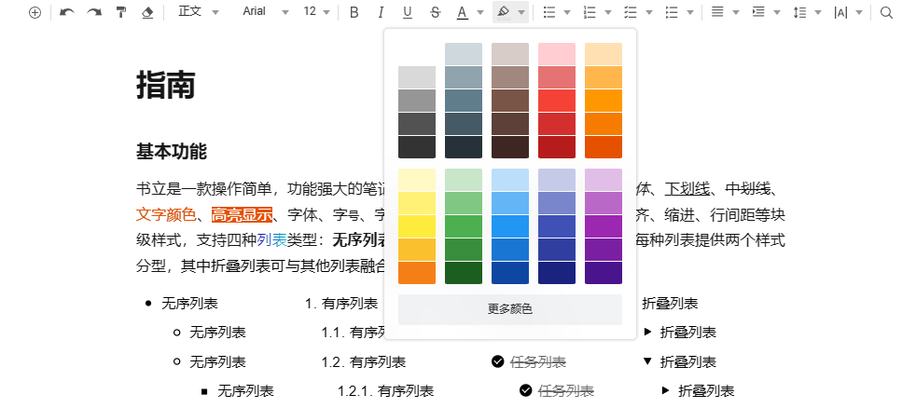Open the task list style arrow
The width and height of the screenshot is (916, 408).
click(x=648, y=12)
